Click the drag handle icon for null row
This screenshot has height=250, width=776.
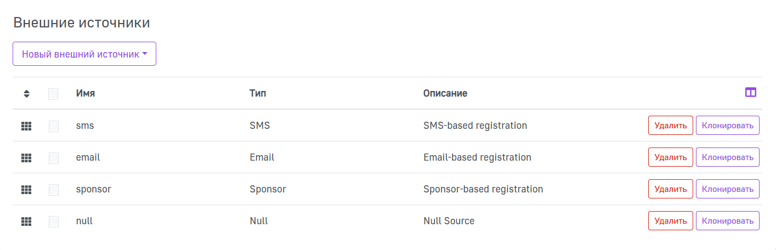[26, 221]
